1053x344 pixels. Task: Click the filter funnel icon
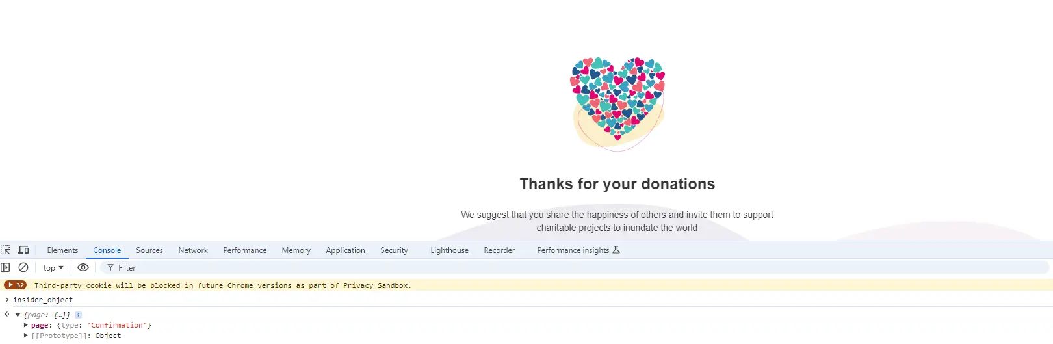(110, 267)
